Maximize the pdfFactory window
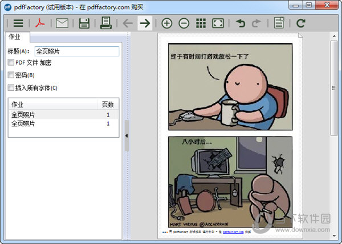The height and width of the screenshot is (244, 342). (x=309, y=5)
